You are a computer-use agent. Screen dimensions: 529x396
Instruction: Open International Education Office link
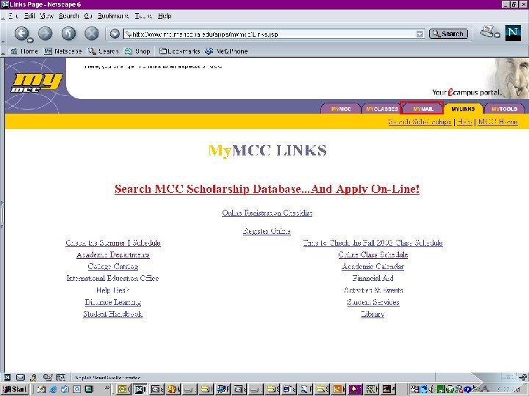[x=112, y=278]
